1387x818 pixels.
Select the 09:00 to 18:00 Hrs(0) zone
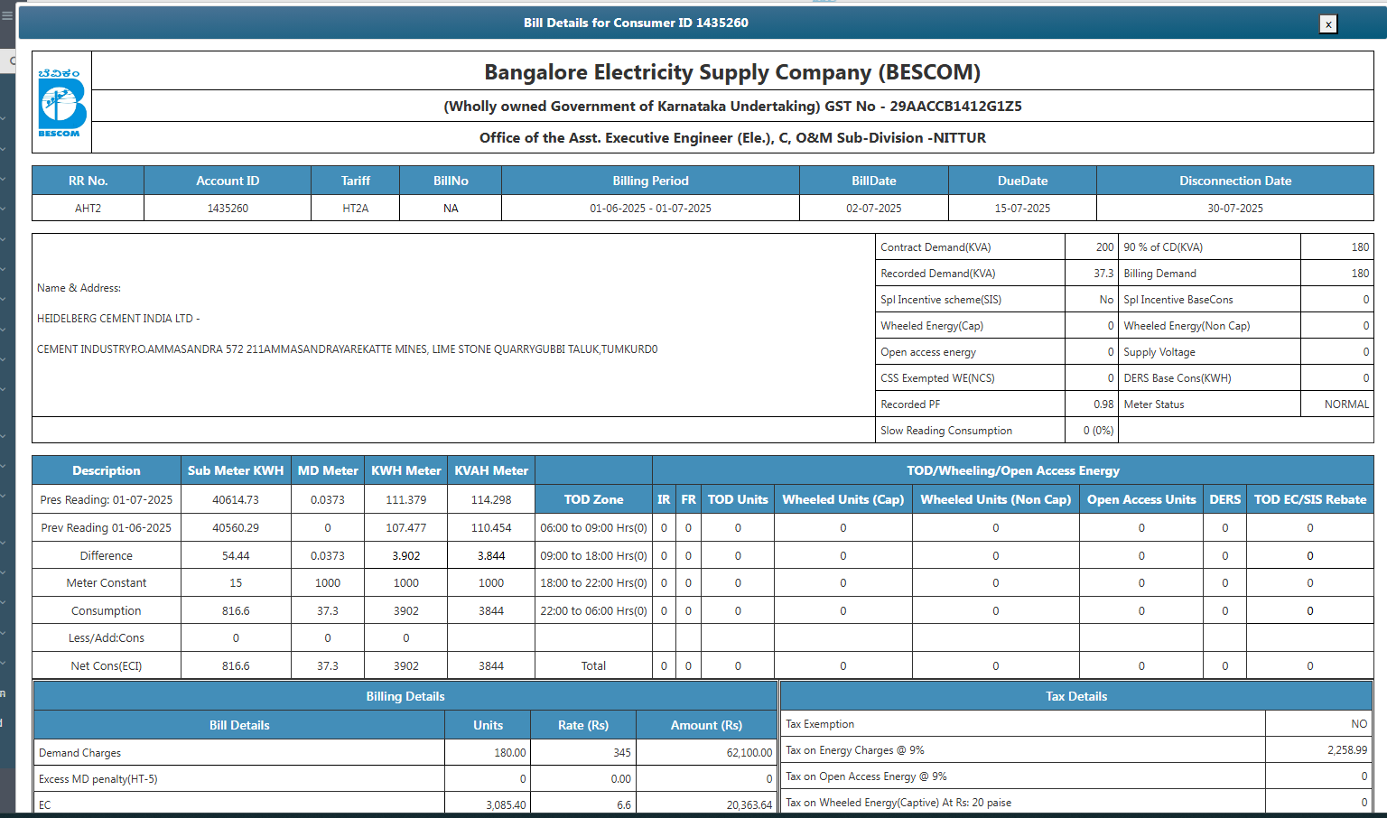593,555
